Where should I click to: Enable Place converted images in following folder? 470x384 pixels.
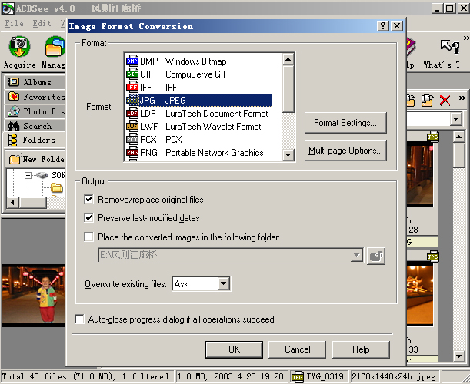[x=88, y=237]
